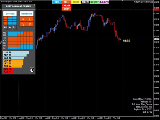
Task: Click the Bid: 0.7152 text
Action: pos(147,112)
